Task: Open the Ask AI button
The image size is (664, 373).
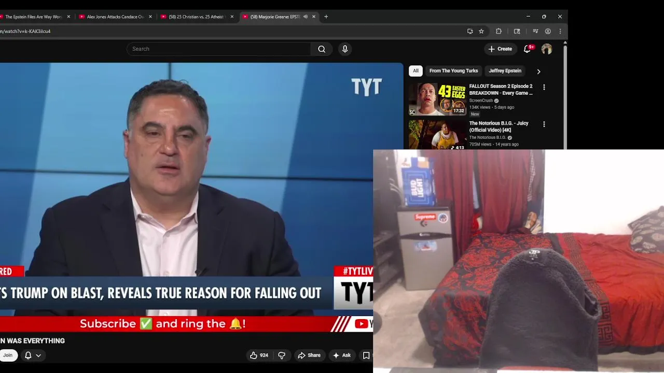Action: coord(341,355)
